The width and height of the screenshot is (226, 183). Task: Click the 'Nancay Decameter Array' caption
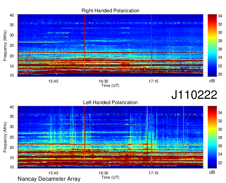point(49,179)
